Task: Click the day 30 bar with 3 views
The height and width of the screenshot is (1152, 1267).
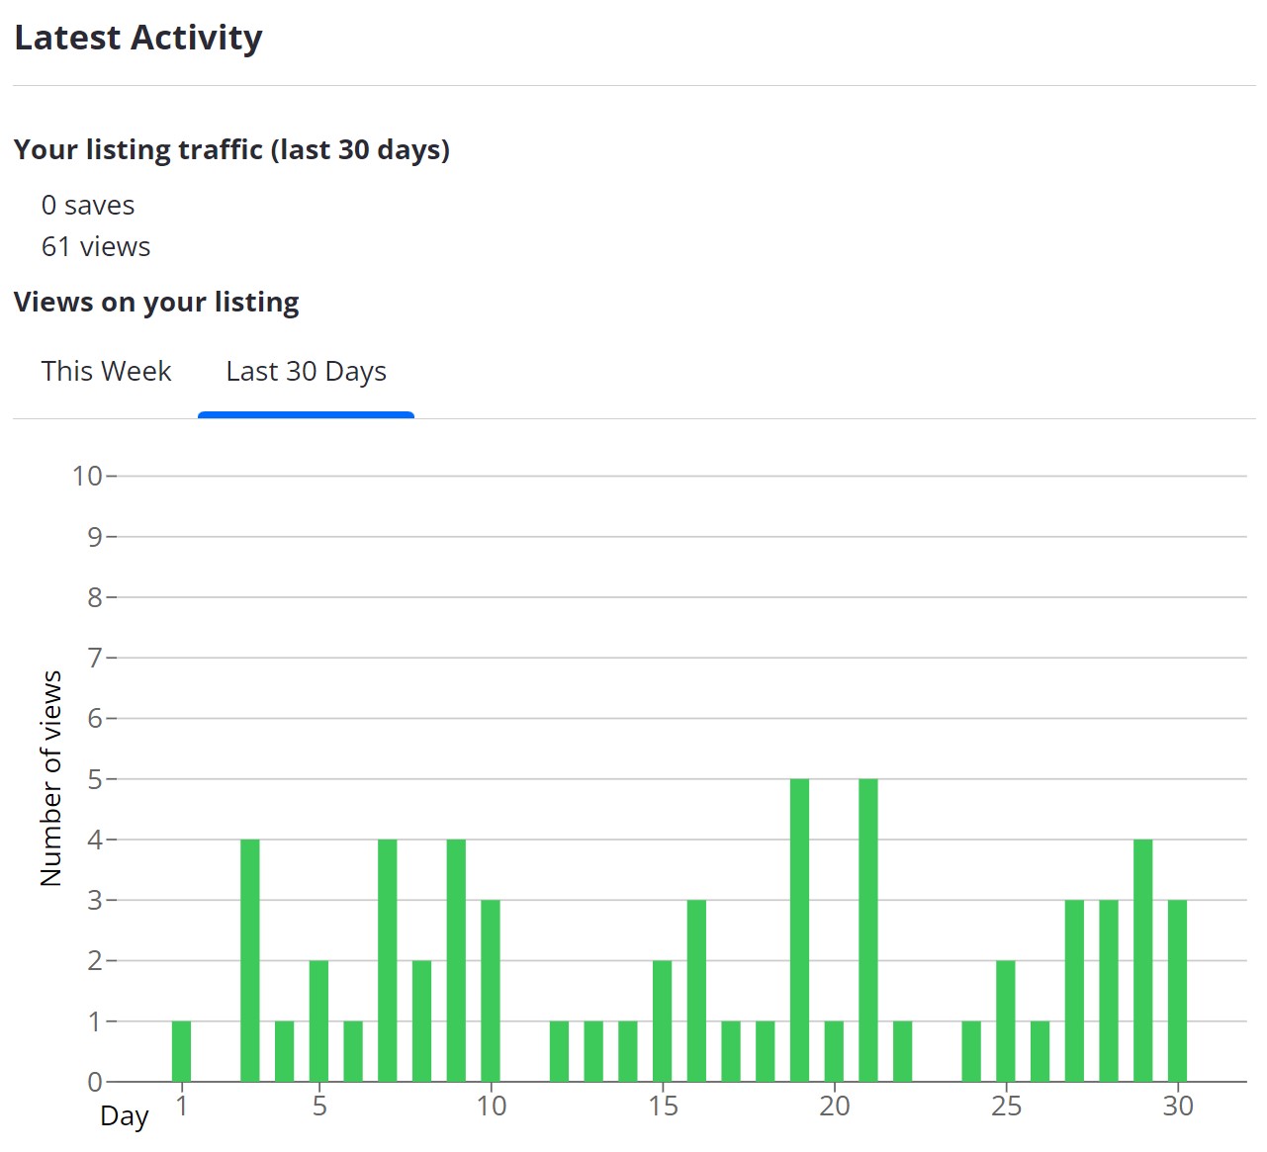Action: coord(1177,991)
